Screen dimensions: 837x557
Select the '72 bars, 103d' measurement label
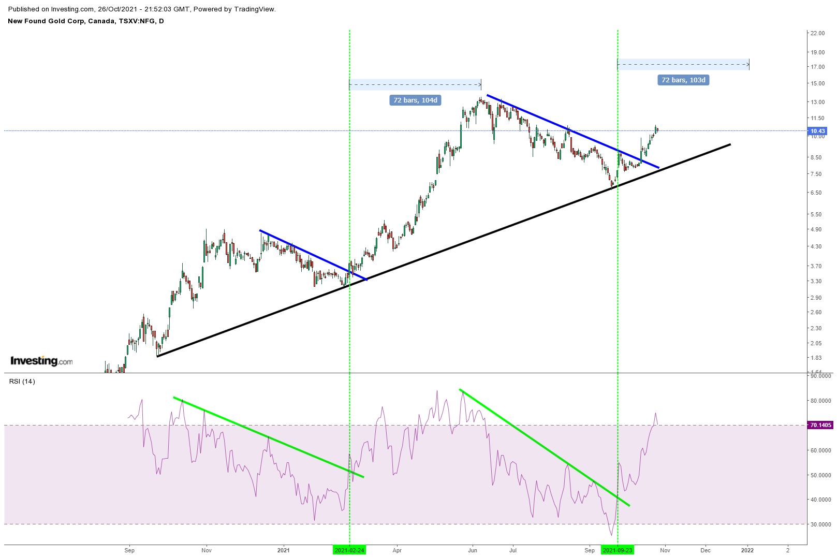click(x=683, y=80)
